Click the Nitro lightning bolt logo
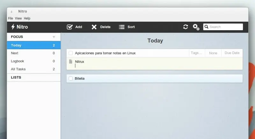Viewport: 255px width, 139px height. coord(13,27)
